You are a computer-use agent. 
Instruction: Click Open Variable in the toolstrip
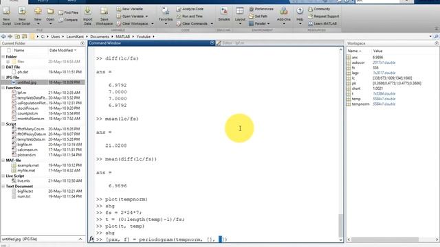(132, 16)
